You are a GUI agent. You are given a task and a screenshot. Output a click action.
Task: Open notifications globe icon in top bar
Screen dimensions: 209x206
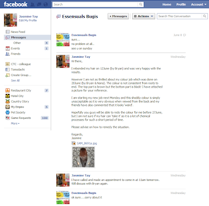(x=45, y=5)
